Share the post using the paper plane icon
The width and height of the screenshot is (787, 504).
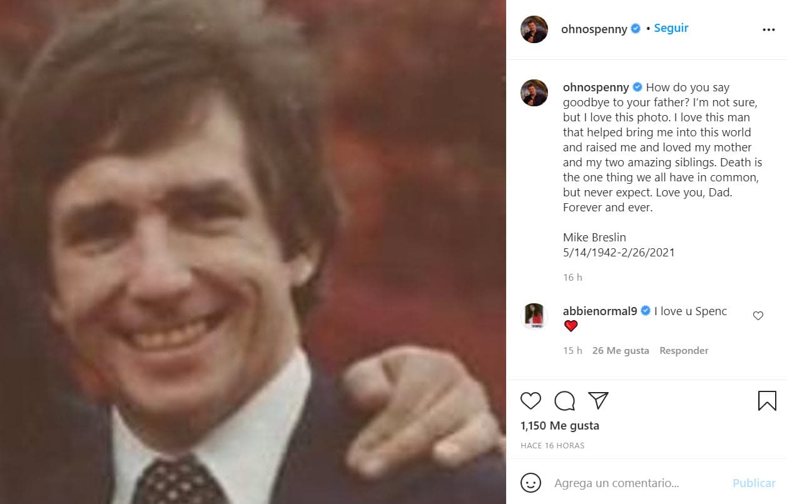pos(598,401)
